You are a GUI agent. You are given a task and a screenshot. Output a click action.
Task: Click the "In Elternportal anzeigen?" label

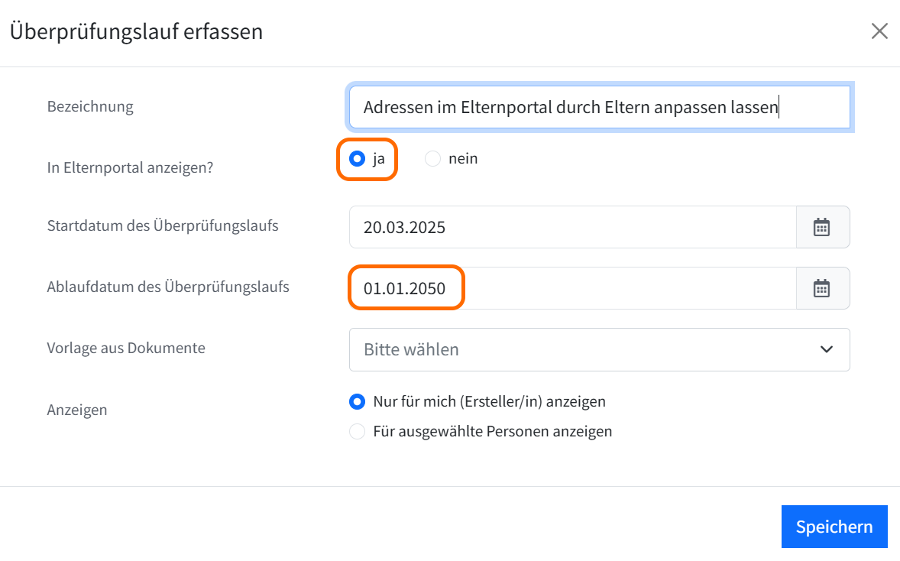tap(131, 167)
